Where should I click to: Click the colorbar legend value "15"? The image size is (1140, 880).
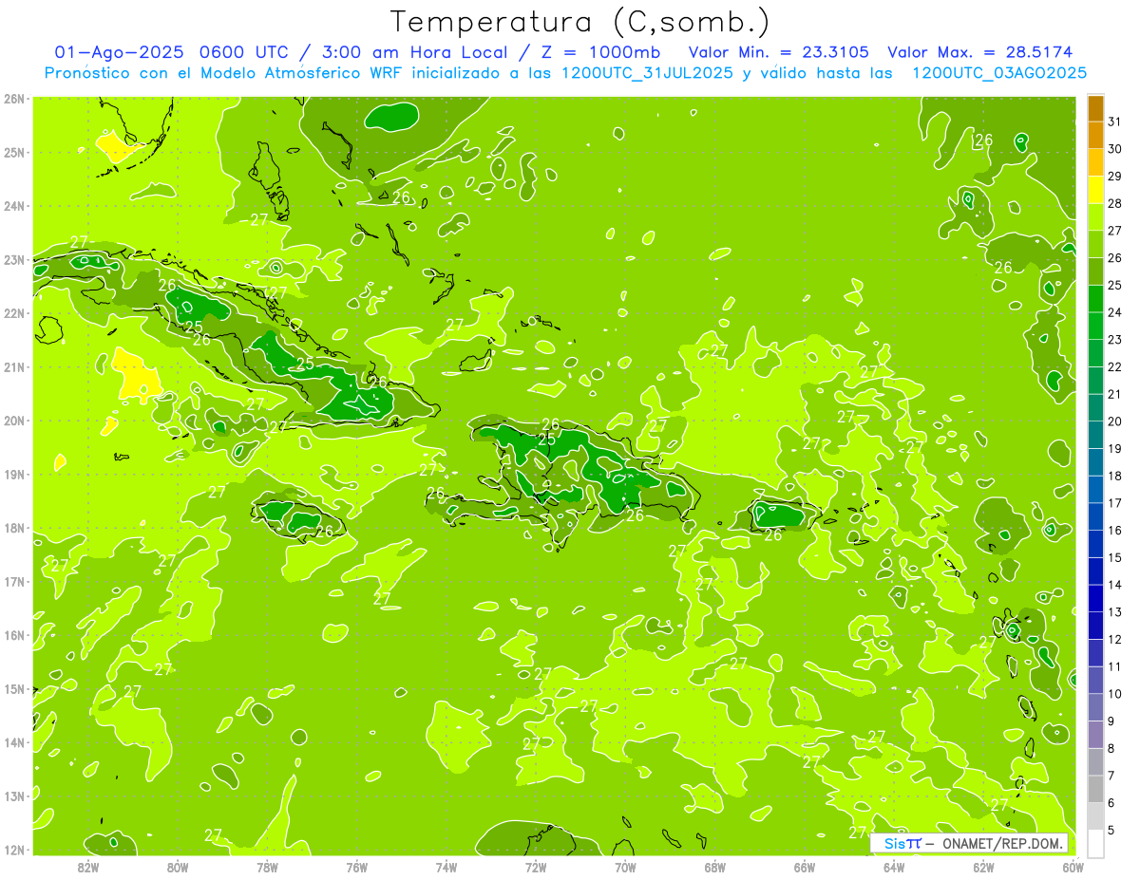click(1115, 558)
